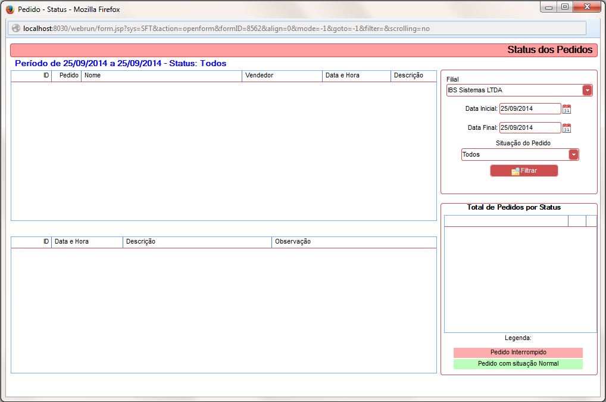
Task: Click the globe site identity icon
Action: (16, 28)
